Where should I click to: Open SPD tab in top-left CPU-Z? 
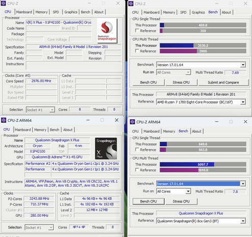tap(56, 12)
